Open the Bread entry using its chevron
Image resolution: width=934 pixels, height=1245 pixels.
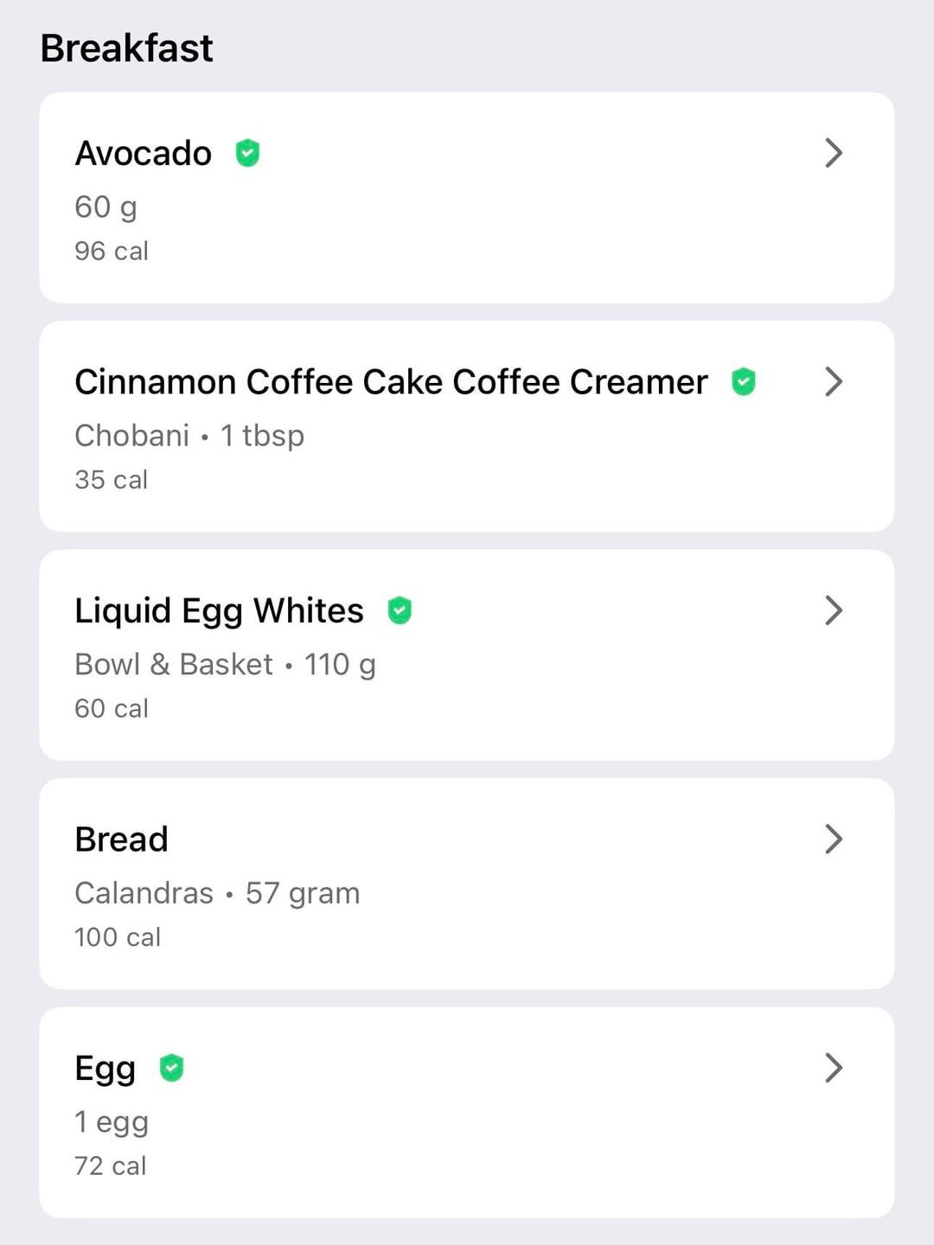click(833, 839)
